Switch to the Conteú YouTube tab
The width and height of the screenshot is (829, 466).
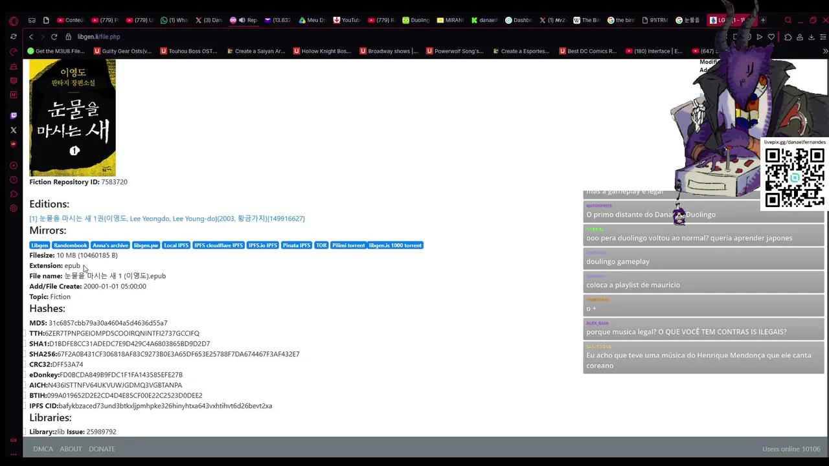[x=71, y=20]
